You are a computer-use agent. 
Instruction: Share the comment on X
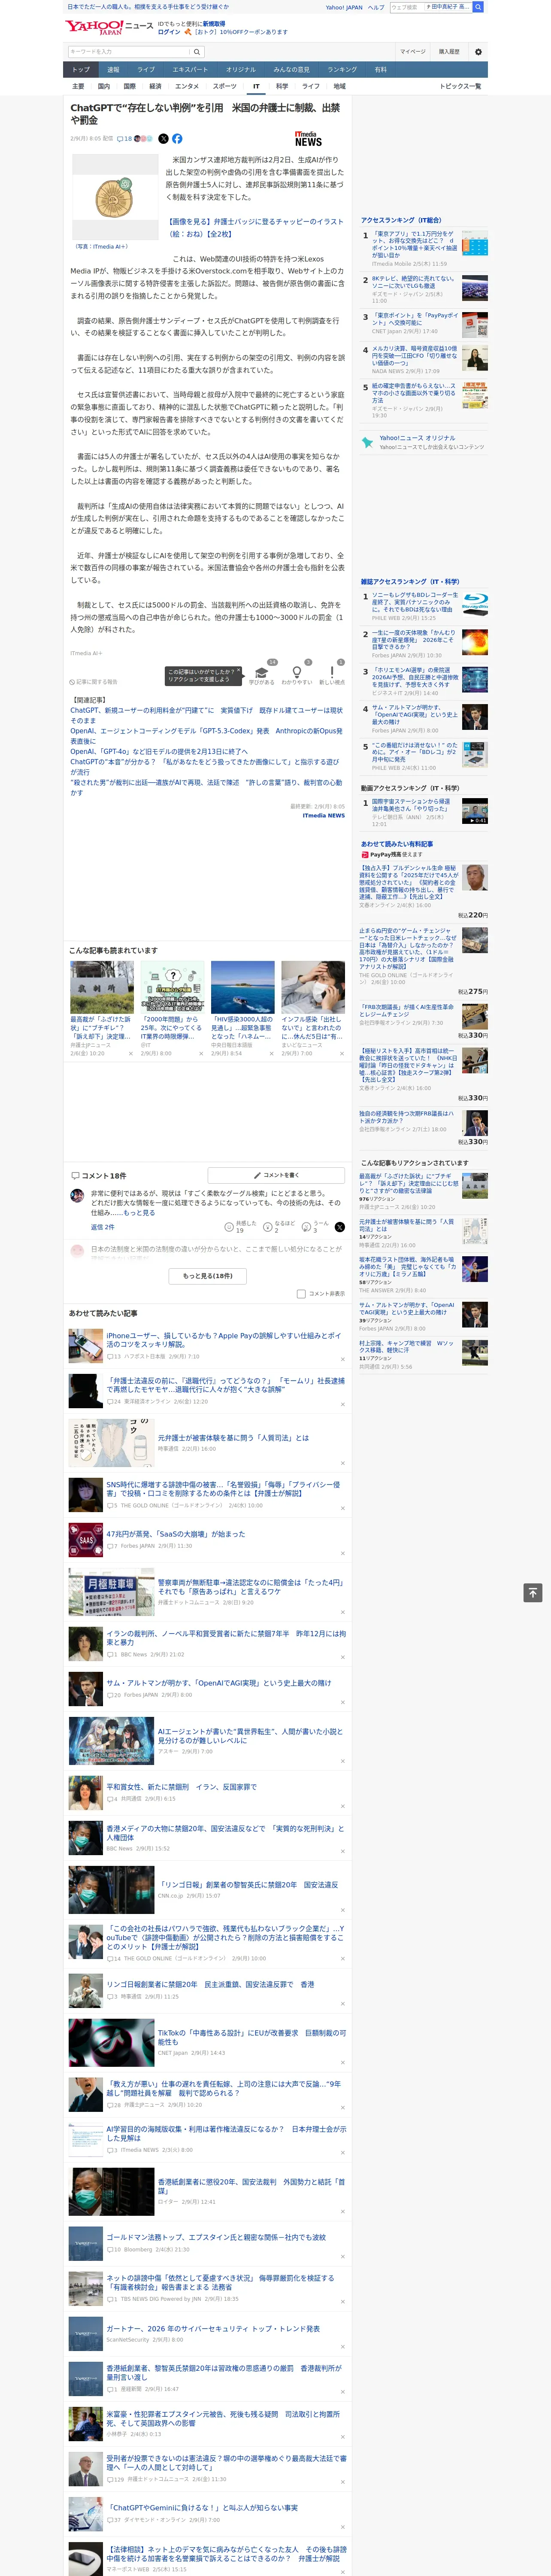340,1226
